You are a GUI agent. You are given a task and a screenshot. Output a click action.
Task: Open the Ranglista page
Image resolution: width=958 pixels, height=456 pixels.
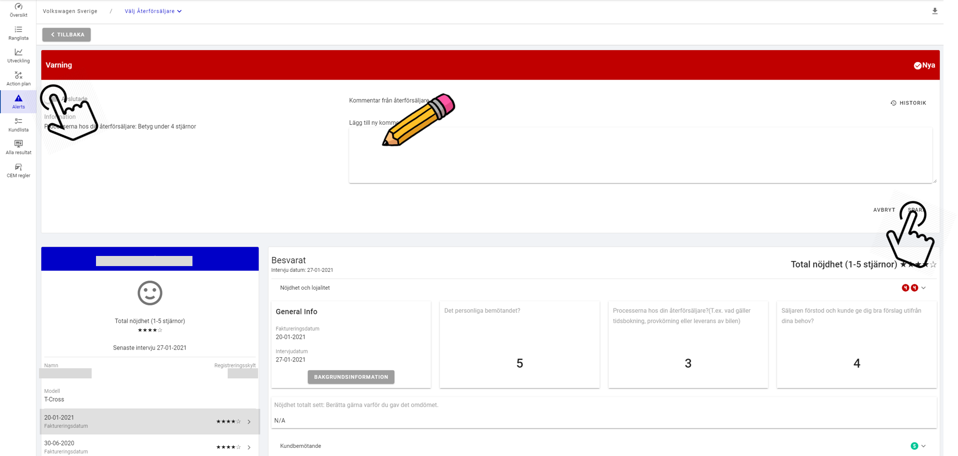tap(18, 33)
